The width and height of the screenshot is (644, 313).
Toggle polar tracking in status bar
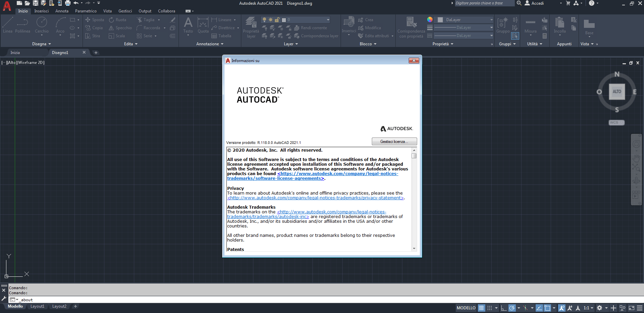coord(512,308)
